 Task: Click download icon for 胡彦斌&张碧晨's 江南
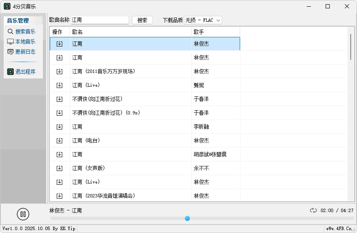59,154
